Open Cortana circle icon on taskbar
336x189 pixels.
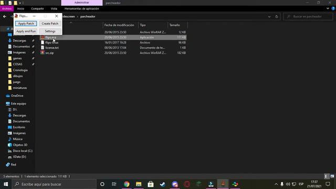click(x=102, y=184)
